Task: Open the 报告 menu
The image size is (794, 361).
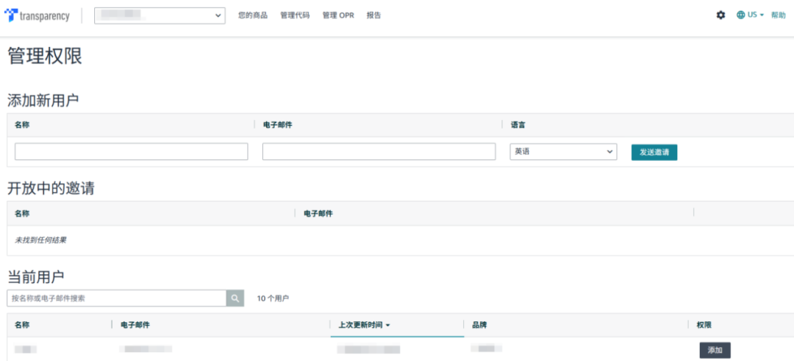Action: coord(374,15)
